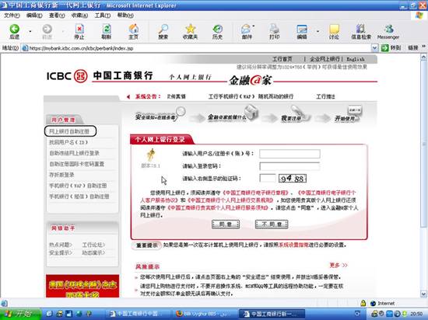Click the scrollbar up arrow
The height and width of the screenshot is (320, 428).
(x=423, y=57)
